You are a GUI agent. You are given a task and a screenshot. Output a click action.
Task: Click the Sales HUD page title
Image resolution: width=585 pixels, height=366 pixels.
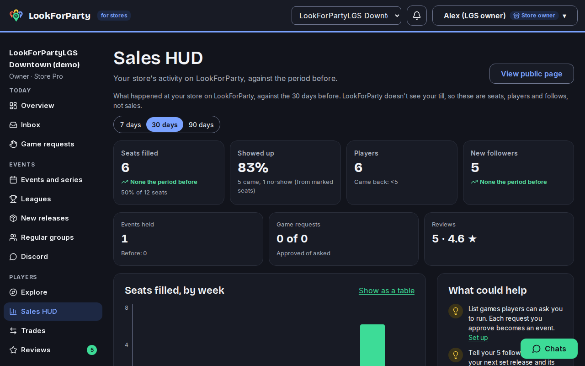[x=158, y=58]
